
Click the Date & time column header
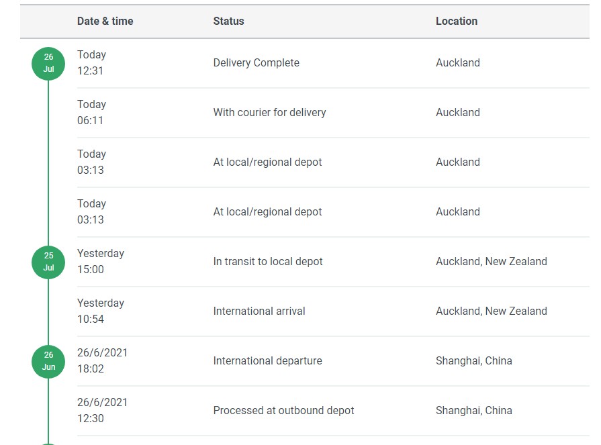click(105, 21)
